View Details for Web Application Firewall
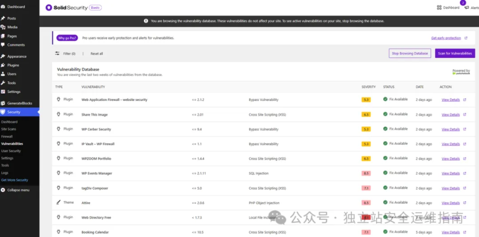The image size is (479, 237). (450, 100)
